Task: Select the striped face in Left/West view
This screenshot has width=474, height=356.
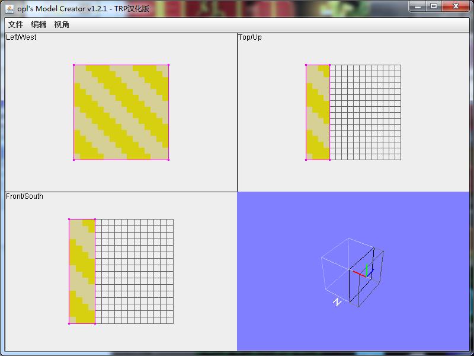Action: [121, 112]
